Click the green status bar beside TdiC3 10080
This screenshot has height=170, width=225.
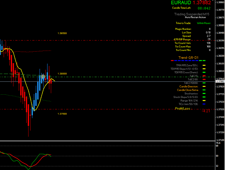(204, 83)
